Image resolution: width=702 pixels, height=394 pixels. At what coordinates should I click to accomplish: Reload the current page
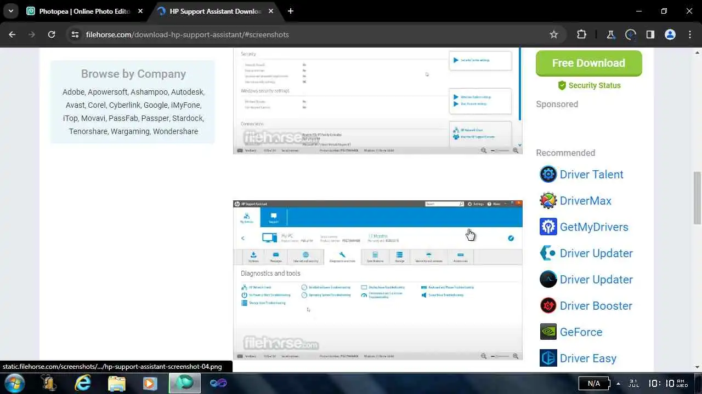click(52, 34)
